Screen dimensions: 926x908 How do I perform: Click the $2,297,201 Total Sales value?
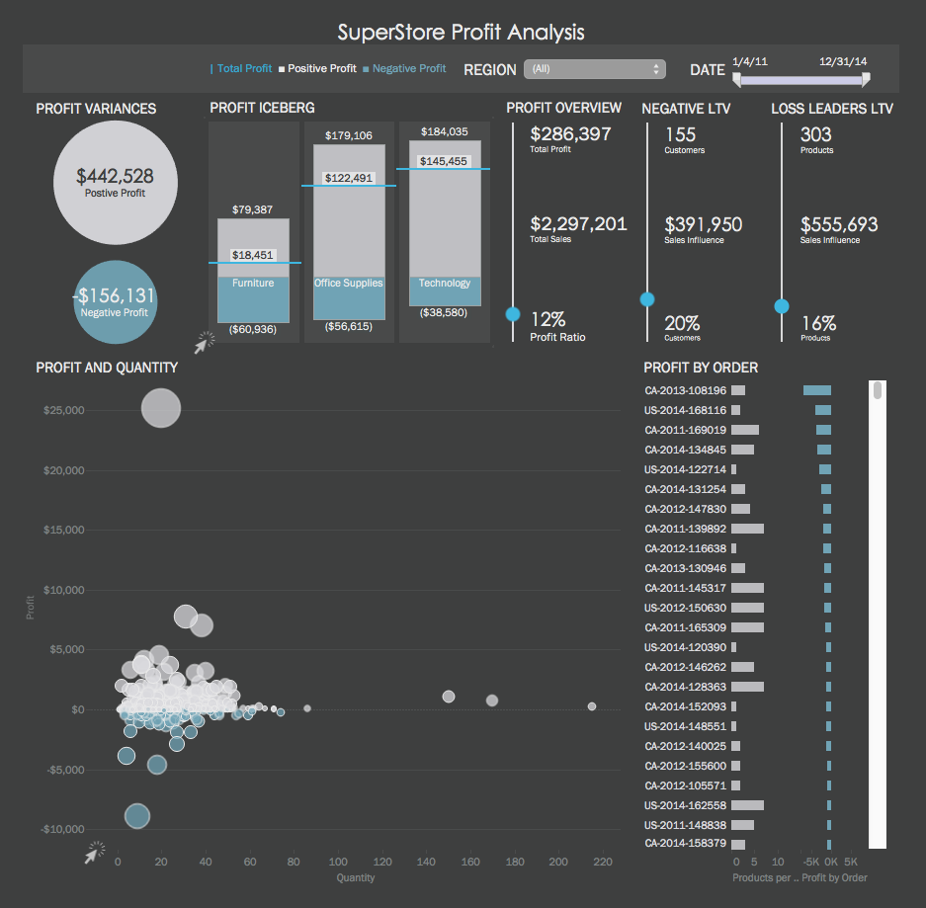point(578,223)
